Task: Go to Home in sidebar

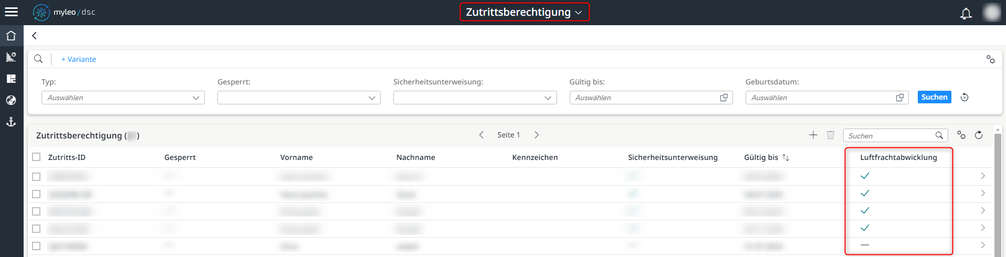Action: [x=11, y=36]
